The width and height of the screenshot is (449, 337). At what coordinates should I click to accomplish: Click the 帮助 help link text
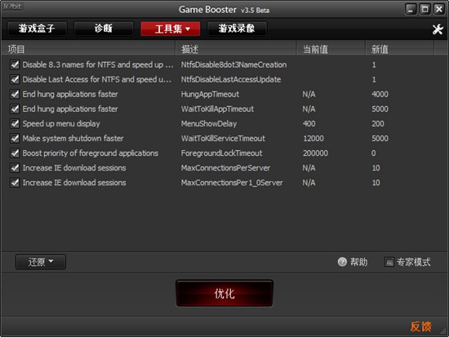(358, 262)
